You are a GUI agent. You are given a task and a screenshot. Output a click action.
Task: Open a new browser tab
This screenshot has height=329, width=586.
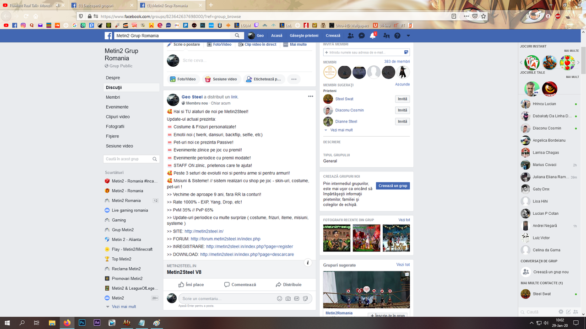pyautogui.click(x=211, y=5)
